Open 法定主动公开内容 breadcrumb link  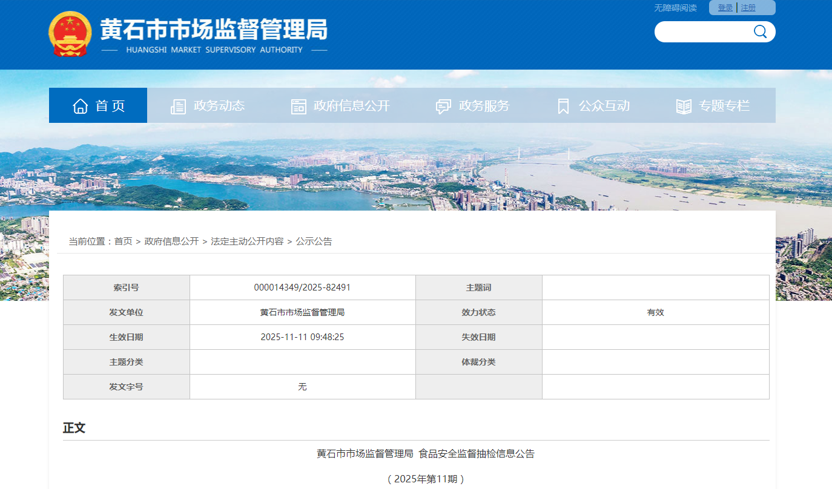coord(247,241)
